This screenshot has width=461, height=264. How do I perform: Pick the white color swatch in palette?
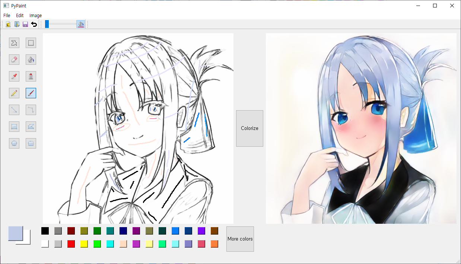pyautogui.click(x=45, y=244)
